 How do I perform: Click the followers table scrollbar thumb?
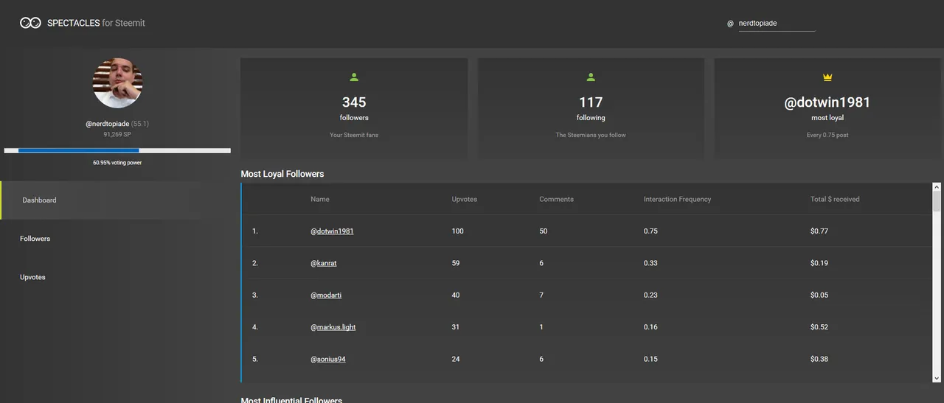coord(937,202)
